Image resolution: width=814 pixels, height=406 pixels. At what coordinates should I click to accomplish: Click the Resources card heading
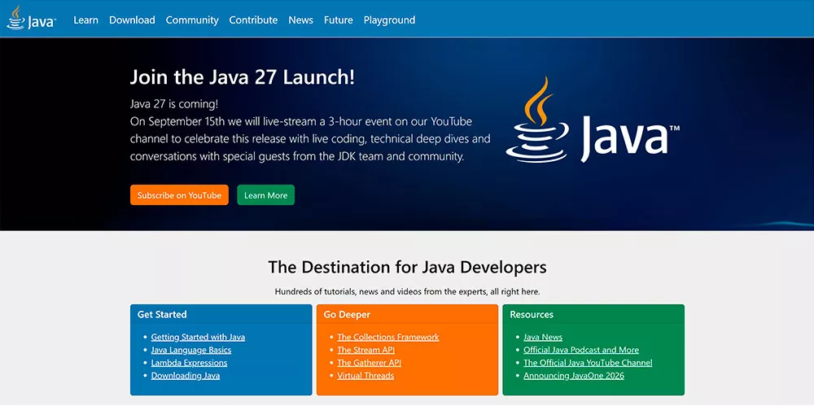[532, 314]
